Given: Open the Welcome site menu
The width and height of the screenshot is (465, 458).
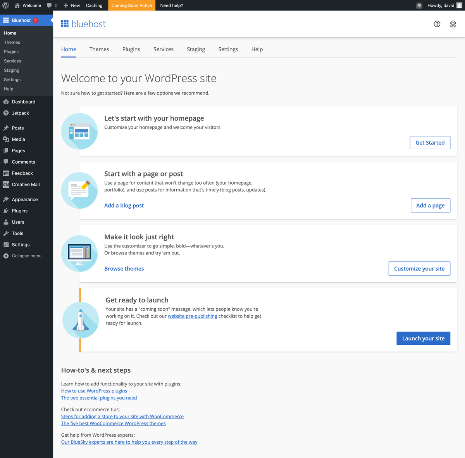Looking at the screenshot, I should 28,5.
